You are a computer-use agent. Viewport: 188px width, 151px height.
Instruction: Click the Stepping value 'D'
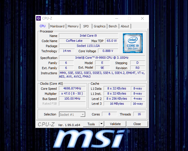click(138, 63)
